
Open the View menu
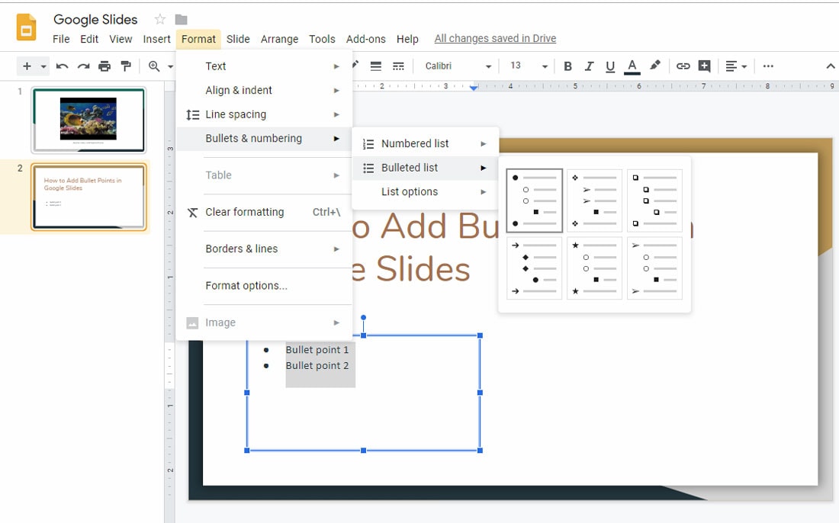pyautogui.click(x=121, y=39)
